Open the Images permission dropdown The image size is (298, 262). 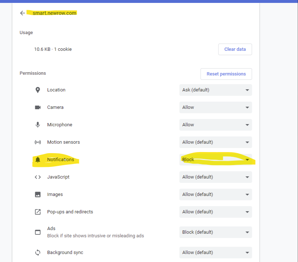pyautogui.click(x=216, y=195)
